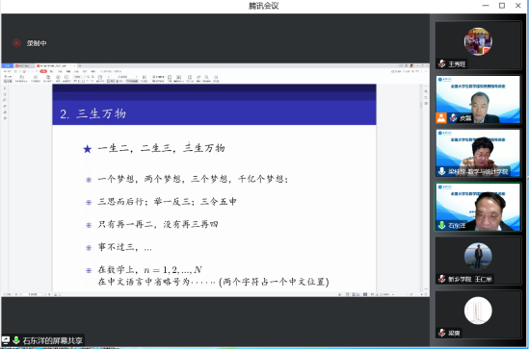Image resolution: width=529 pixels, height=349 pixels.
Task: Click the orange host badge on 皮磊's tile
Action: (441, 118)
